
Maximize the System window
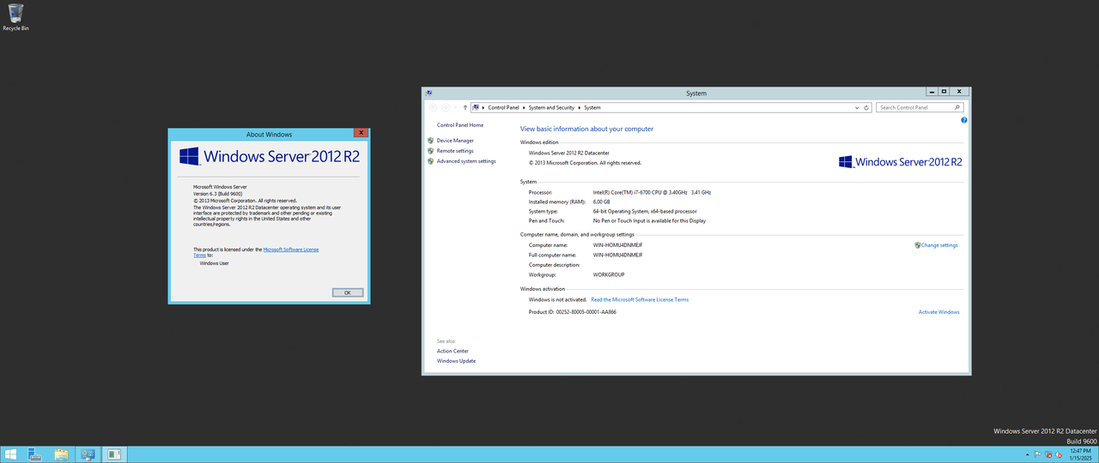point(943,91)
